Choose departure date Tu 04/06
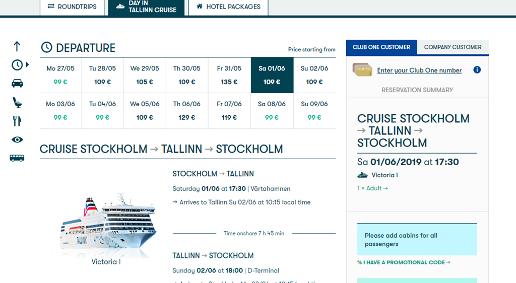This screenshot has width=516, height=283. tap(103, 110)
